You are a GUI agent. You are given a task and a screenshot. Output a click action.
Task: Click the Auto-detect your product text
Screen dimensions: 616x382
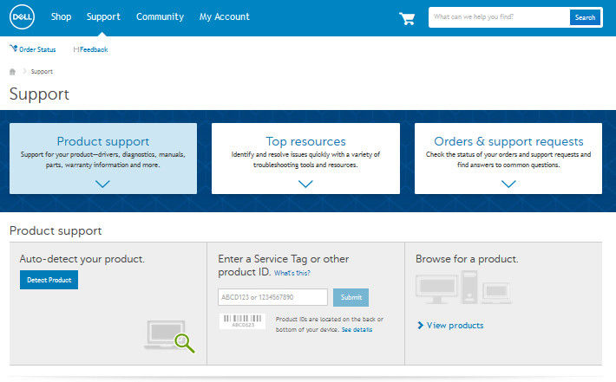coord(82,259)
